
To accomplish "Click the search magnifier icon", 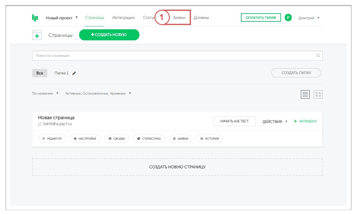I will coord(318,55).
